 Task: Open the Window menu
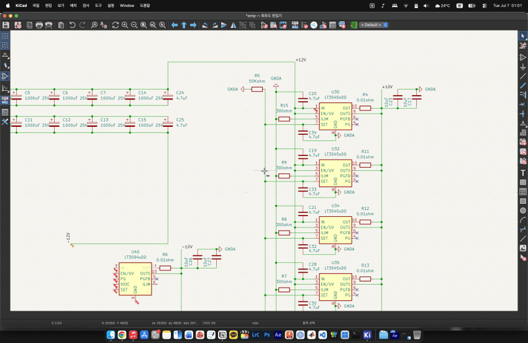click(127, 6)
